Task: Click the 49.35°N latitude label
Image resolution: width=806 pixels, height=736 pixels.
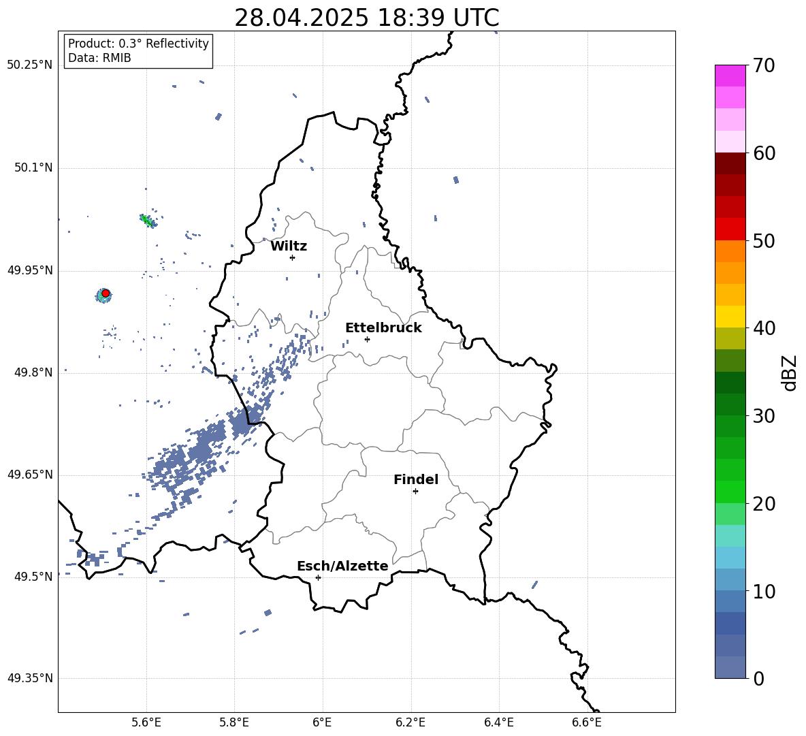Action: 30,678
